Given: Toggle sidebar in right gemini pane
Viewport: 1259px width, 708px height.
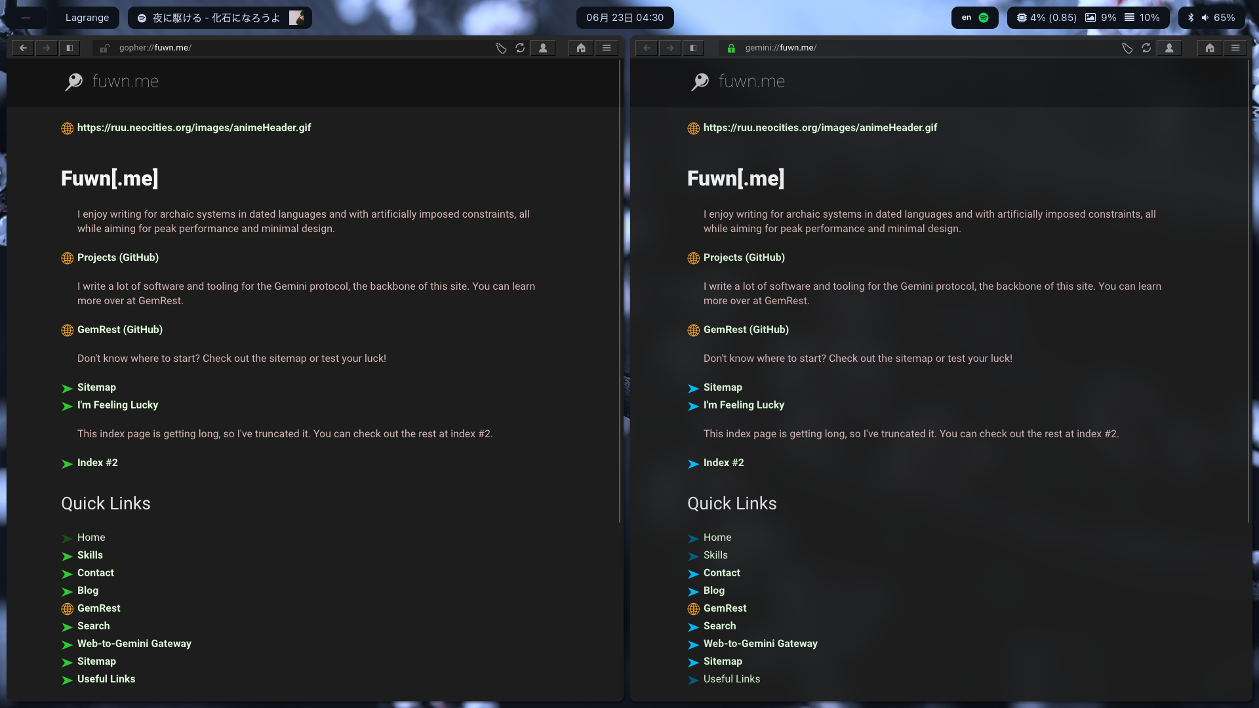Looking at the screenshot, I should 693,48.
